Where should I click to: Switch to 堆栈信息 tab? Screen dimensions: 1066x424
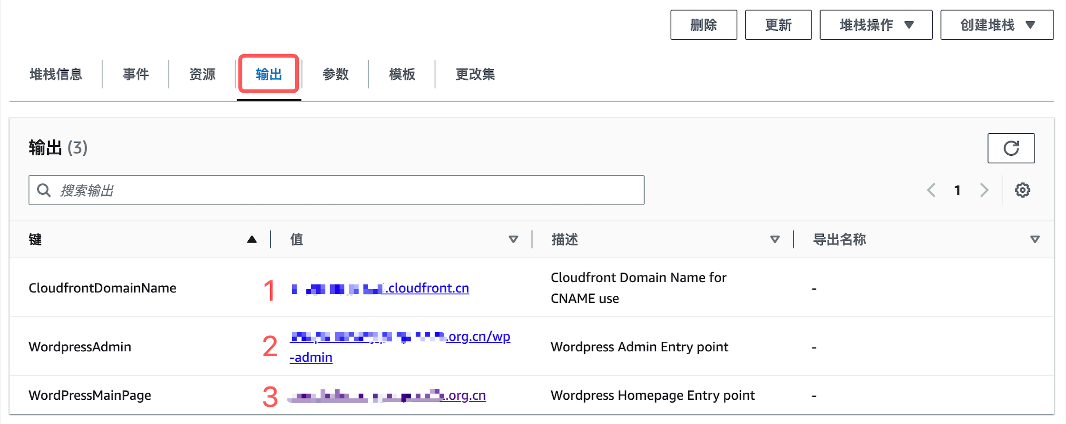tap(56, 75)
